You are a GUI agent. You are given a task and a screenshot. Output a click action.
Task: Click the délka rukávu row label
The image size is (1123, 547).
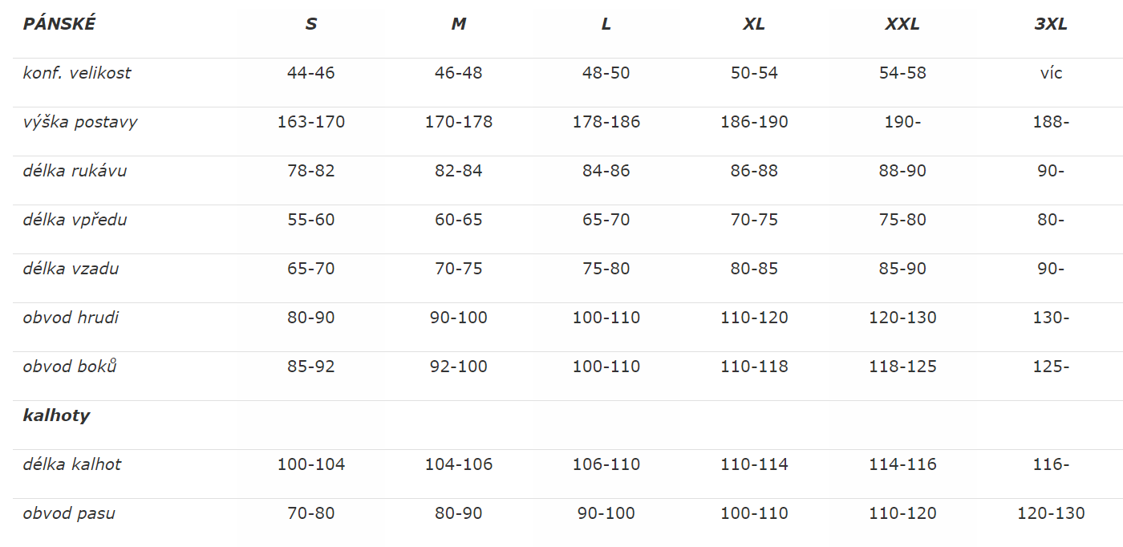coord(75,171)
